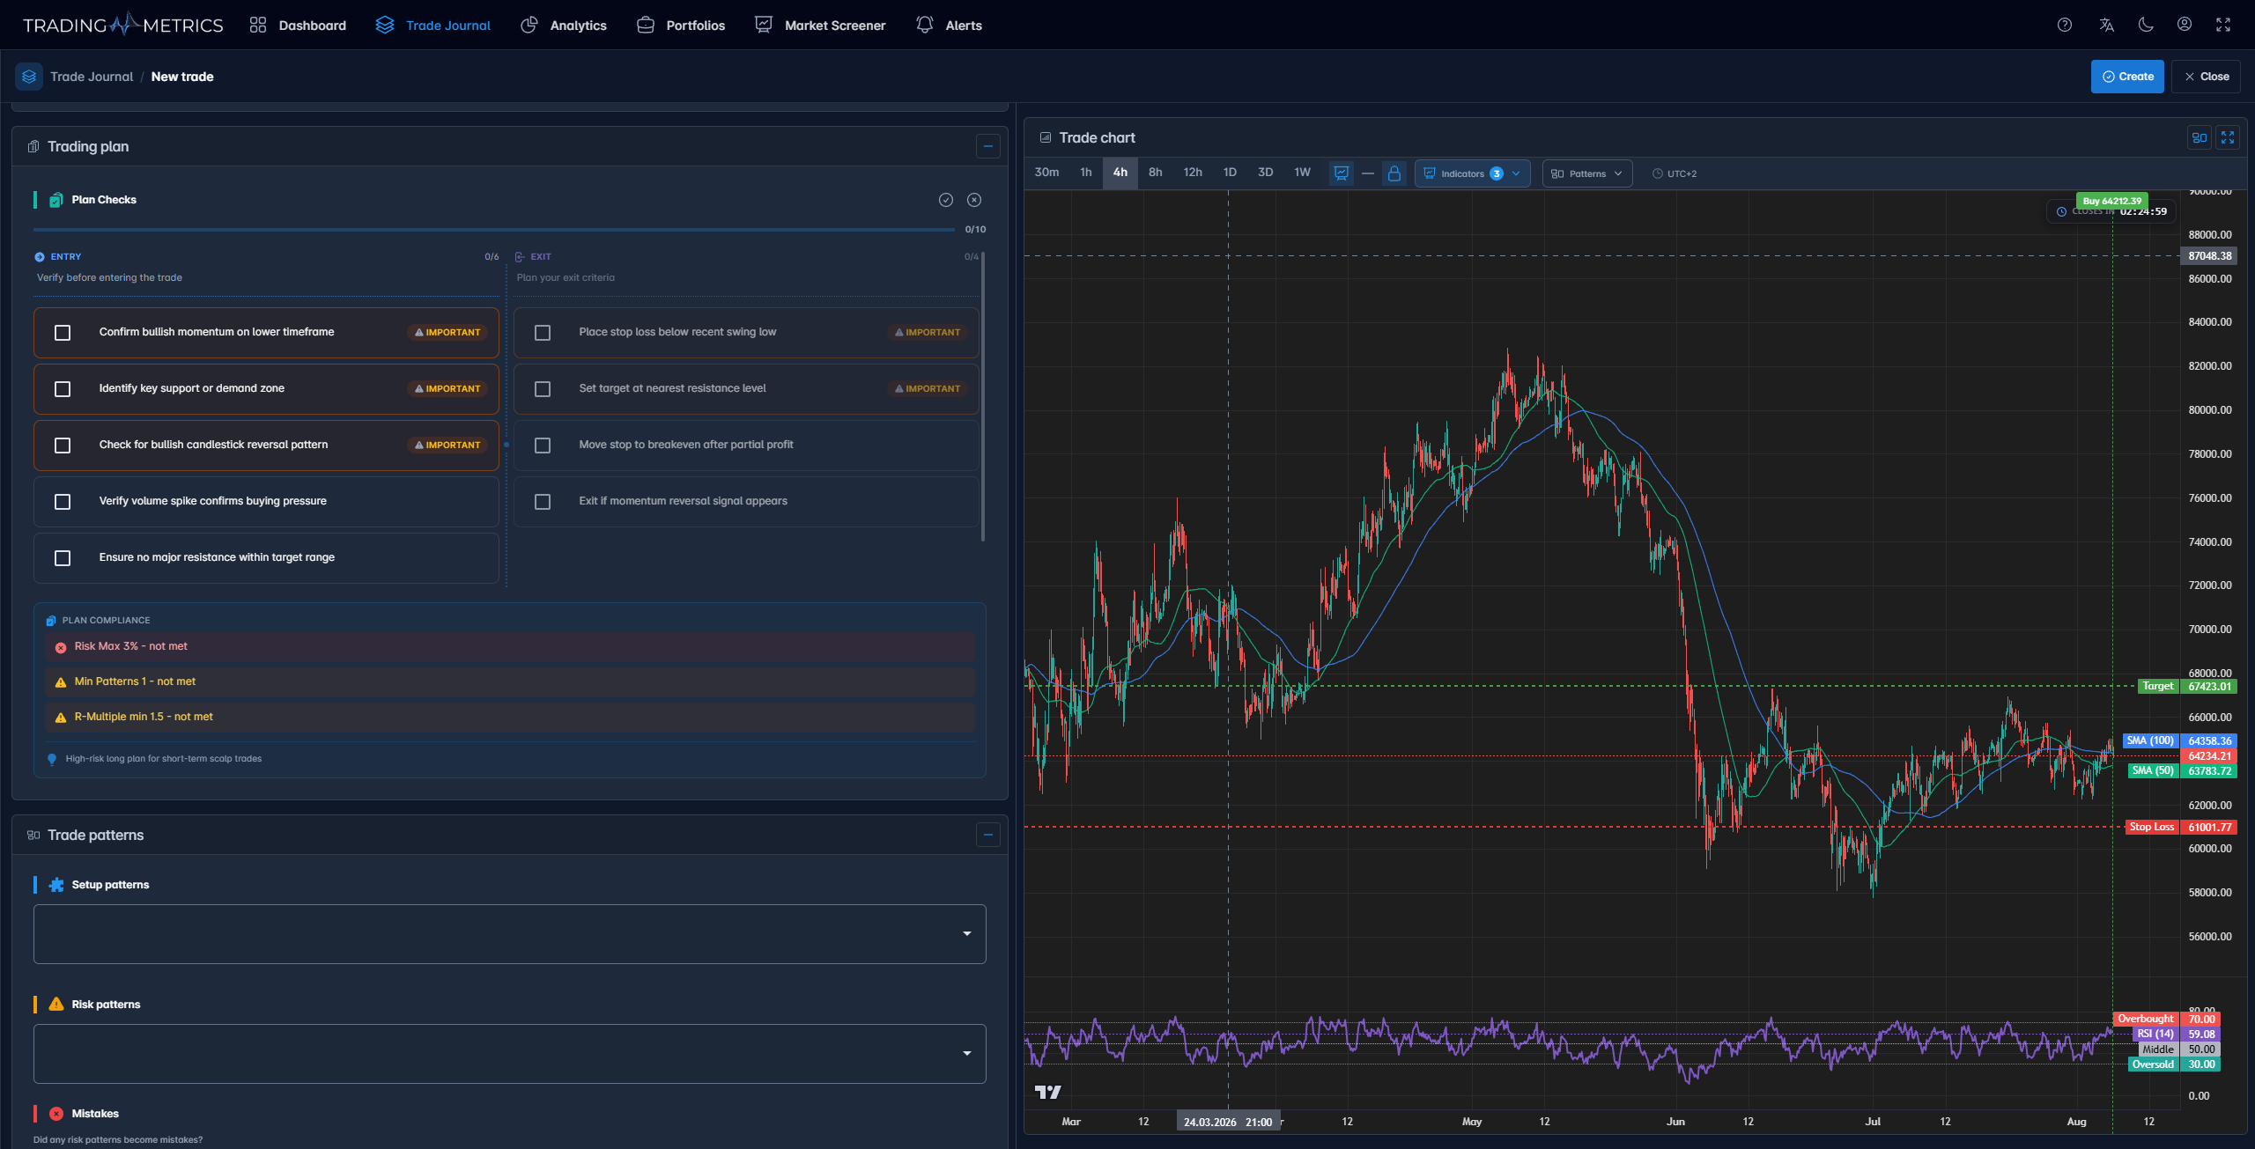The height and width of the screenshot is (1149, 2255).
Task: Check Identify key support or demand zone
Action: 63,389
